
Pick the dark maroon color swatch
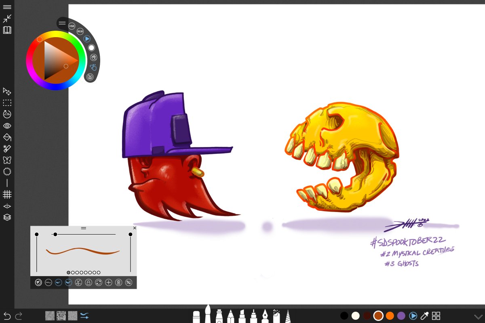367,316
